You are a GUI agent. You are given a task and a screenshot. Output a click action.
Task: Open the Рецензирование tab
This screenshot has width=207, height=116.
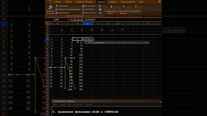click(x=128, y=2)
